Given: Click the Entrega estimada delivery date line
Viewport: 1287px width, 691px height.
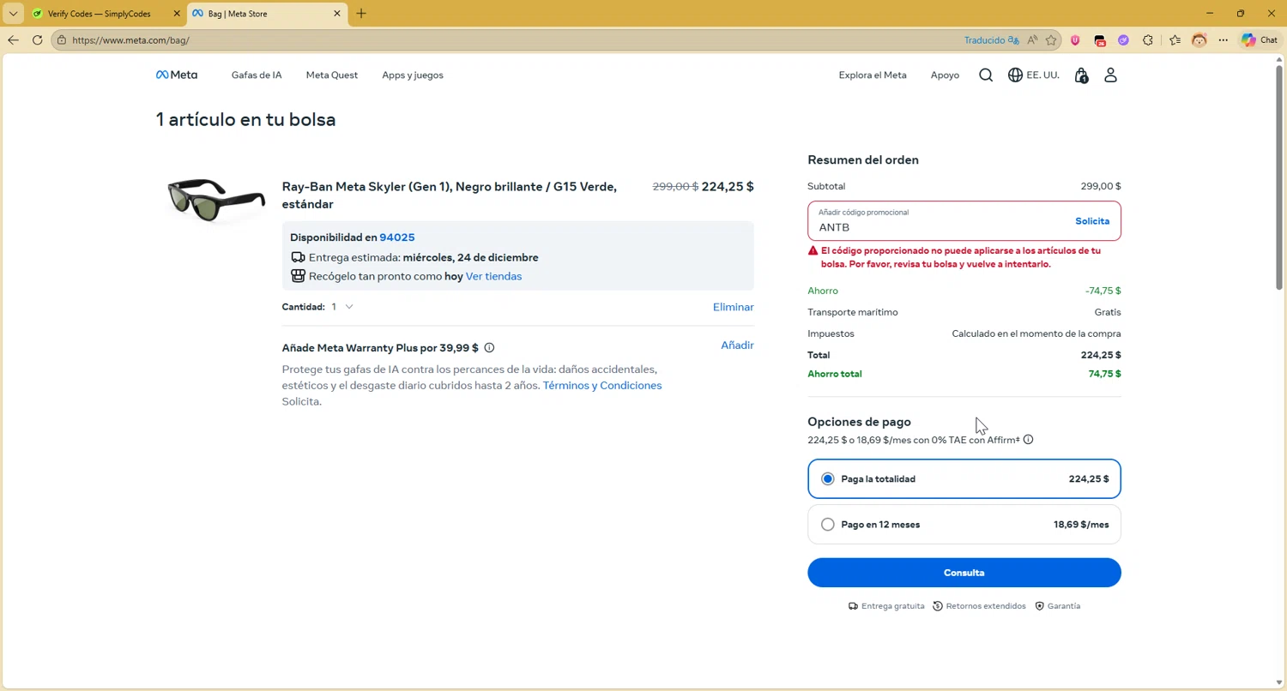Looking at the screenshot, I should (415, 257).
